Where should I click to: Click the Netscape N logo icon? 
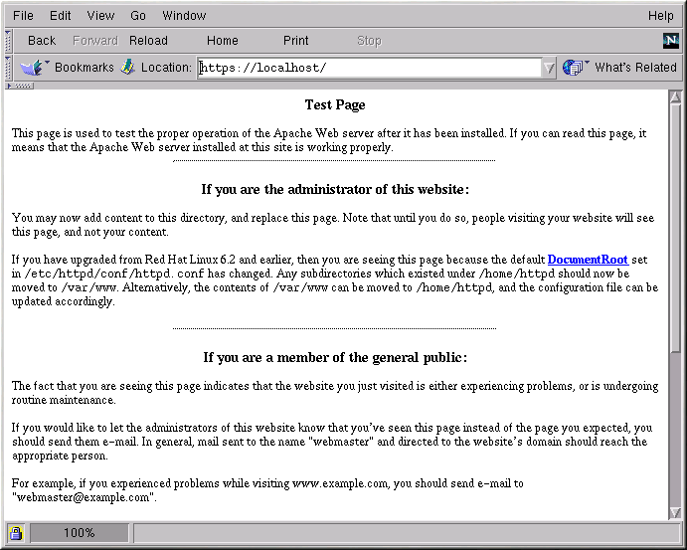(670, 41)
